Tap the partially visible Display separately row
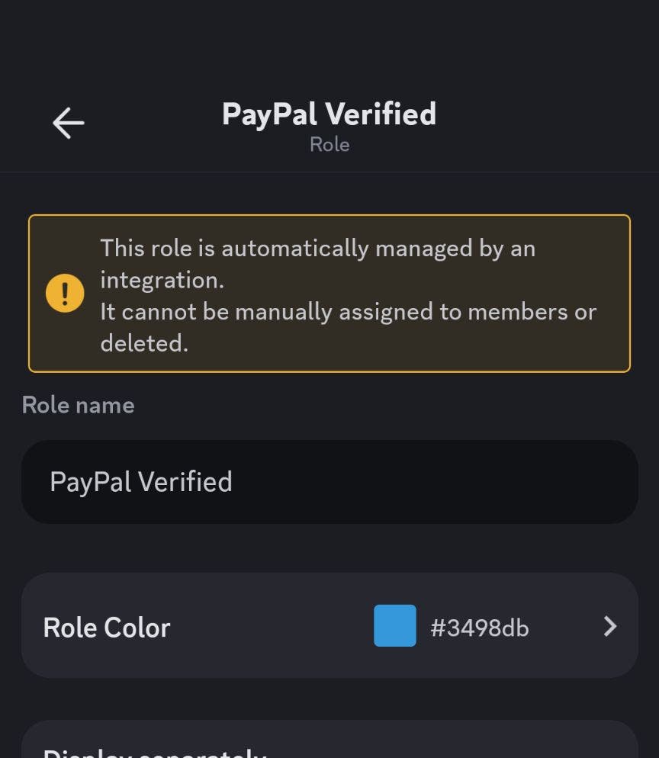Screen dimensions: 659x758 (329, 744)
